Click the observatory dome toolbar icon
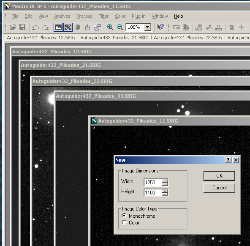Screen dimensions: 250x246 coord(87,27)
